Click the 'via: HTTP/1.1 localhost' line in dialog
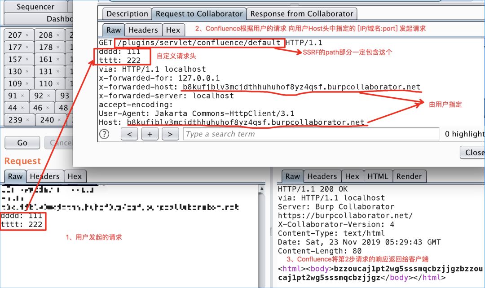The image size is (485, 288). tap(152, 69)
